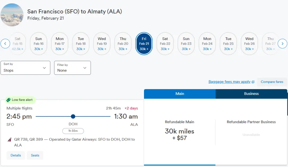The height and width of the screenshot is (167, 288).
Task: Open Baggage fees may apply link
Action: click(229, 82)
